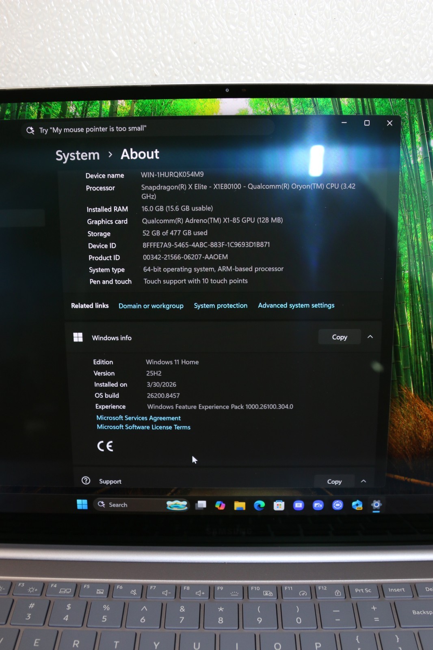Open Microsoft Software License Terms link
This screenshot has width=433, height=650.
click(143, 427)
